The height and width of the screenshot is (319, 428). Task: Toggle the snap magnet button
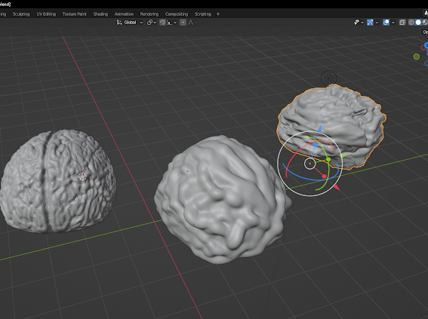162,23
